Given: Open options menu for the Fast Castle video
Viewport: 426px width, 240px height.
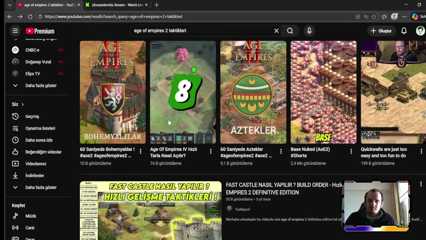Looking at the screenshot, I should 421,184.
